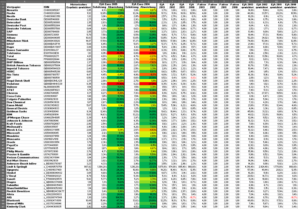Select the Dow Chemical 59,50% cell

pyautogui.click(x=116, y=102)
